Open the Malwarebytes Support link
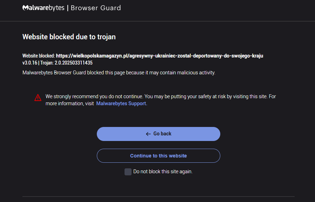Viewport: 315px width, 202px height. (x=121, y=103)
